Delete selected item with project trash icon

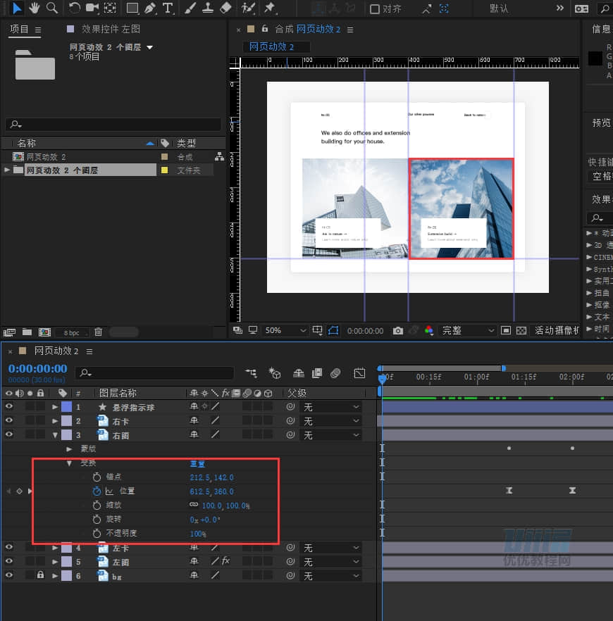pyautogui.click(x=99, y=332)
